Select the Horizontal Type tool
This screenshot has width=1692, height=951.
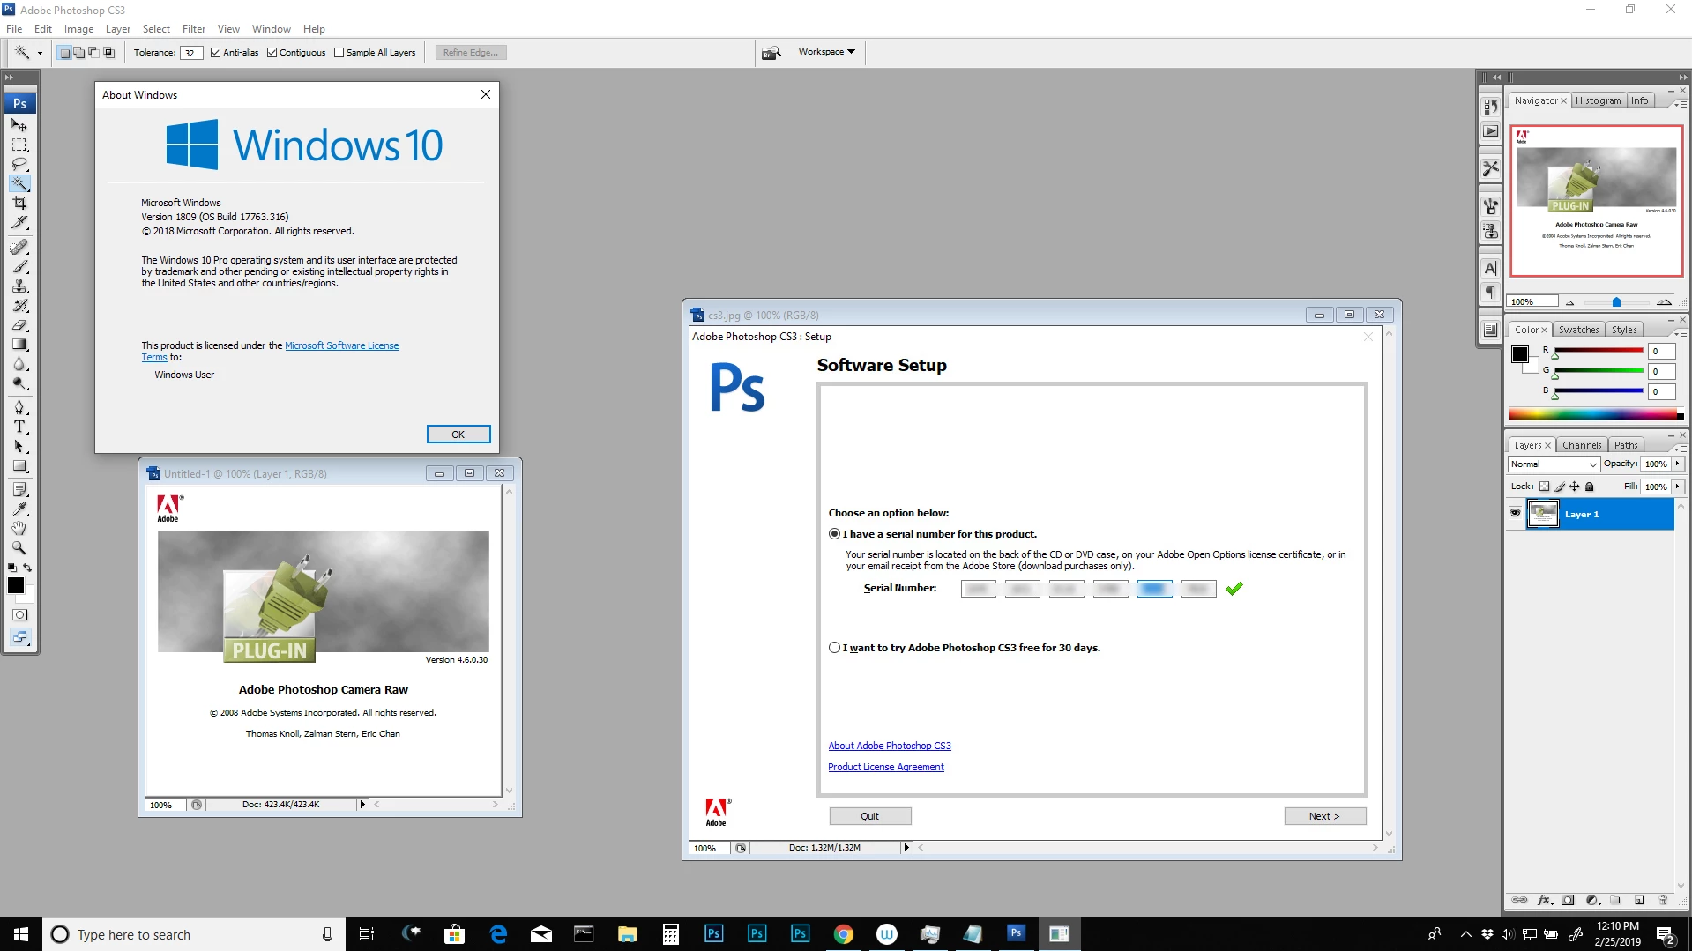(19, 427)
